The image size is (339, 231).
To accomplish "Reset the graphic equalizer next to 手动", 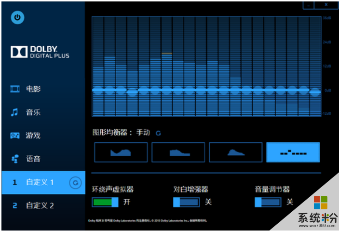I will pyautogui.click(x=158, y=133).
